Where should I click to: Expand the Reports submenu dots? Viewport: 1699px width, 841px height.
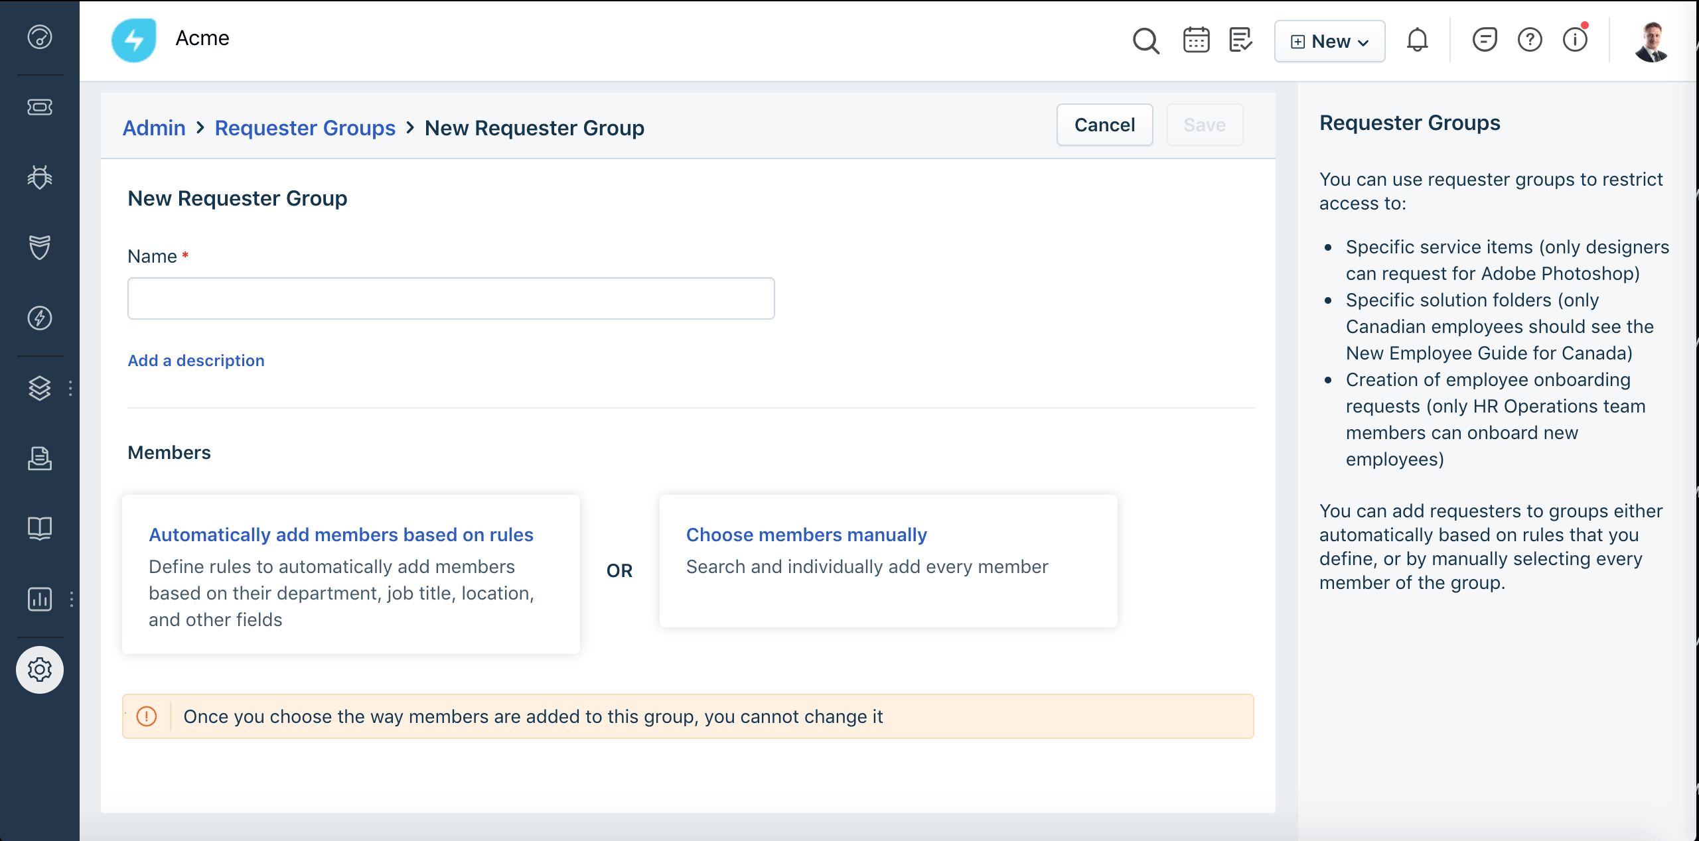tap(71, 599)
